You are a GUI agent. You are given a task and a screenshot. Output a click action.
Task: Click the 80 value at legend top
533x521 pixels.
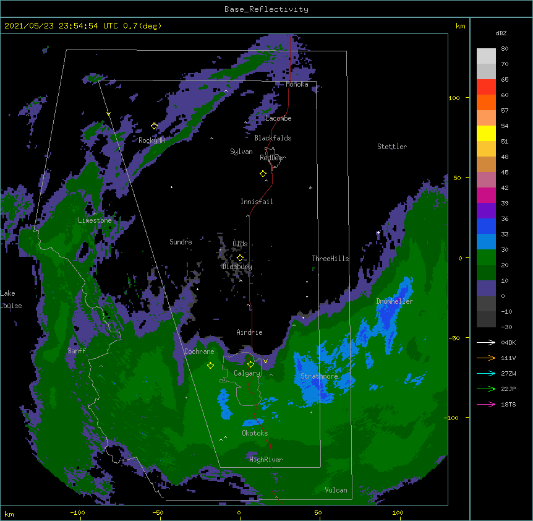pos(505,49)
